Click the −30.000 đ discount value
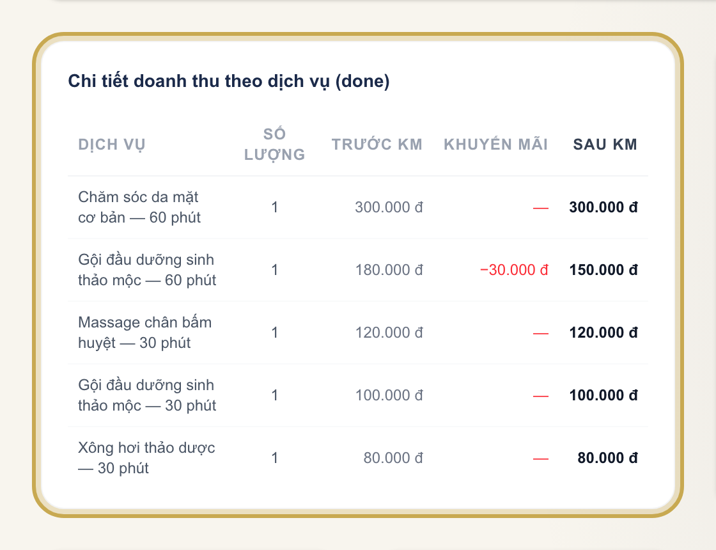Image resolution: width=716 pixels, height=550 pixels. click(514, 270)
